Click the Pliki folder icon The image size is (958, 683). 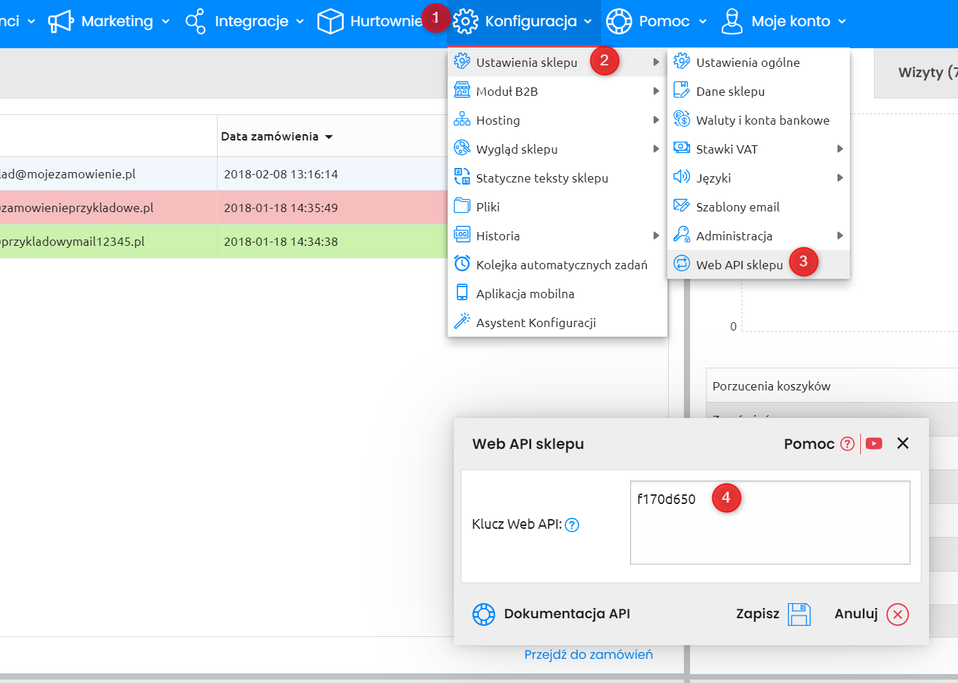(462, 206)
